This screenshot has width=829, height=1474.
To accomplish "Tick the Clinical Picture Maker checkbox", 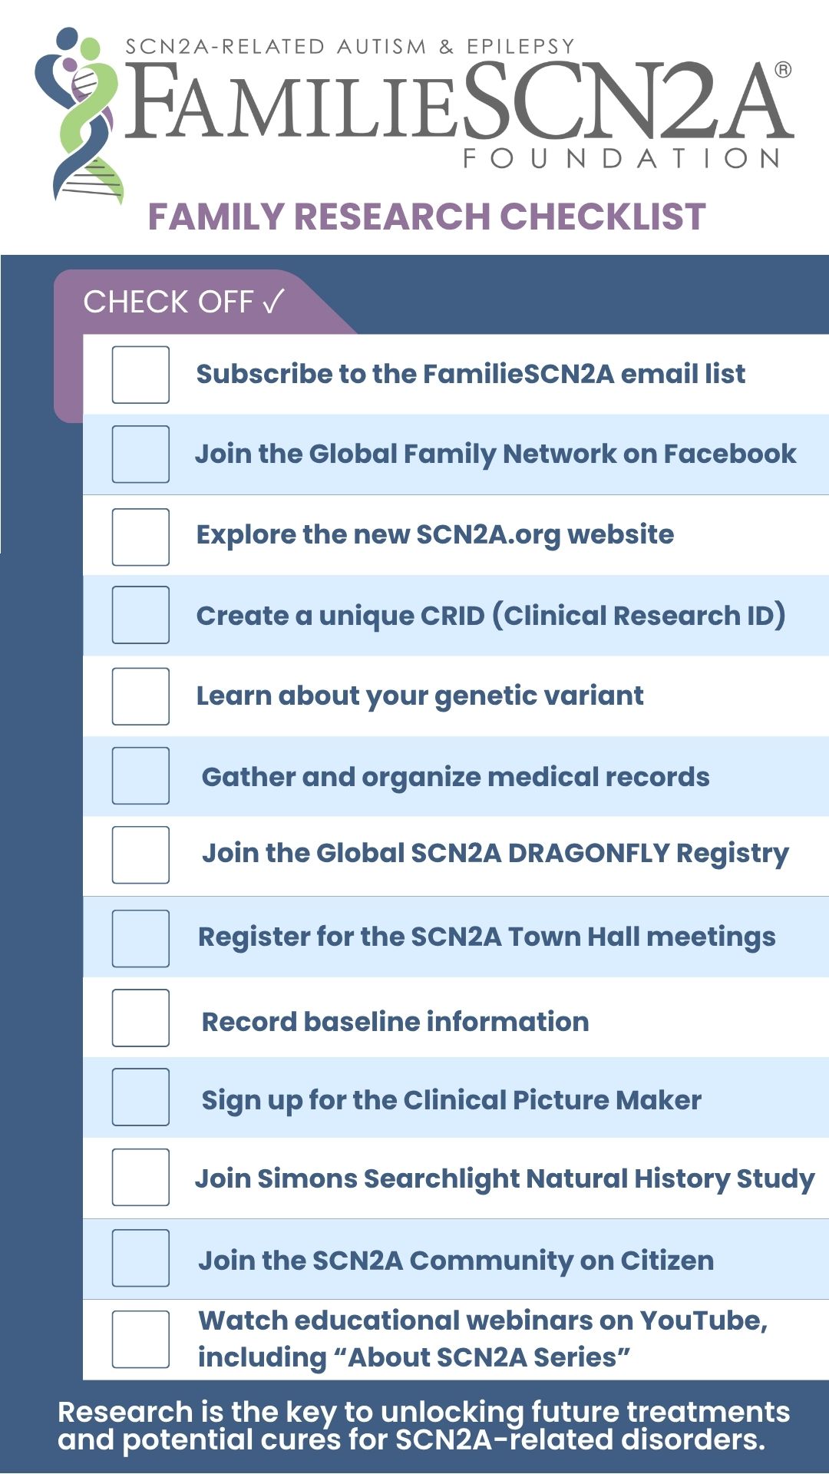I will click(x=140, y=1097).
